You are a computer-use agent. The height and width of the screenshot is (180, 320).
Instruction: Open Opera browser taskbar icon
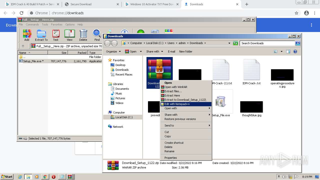click(53, 177)
